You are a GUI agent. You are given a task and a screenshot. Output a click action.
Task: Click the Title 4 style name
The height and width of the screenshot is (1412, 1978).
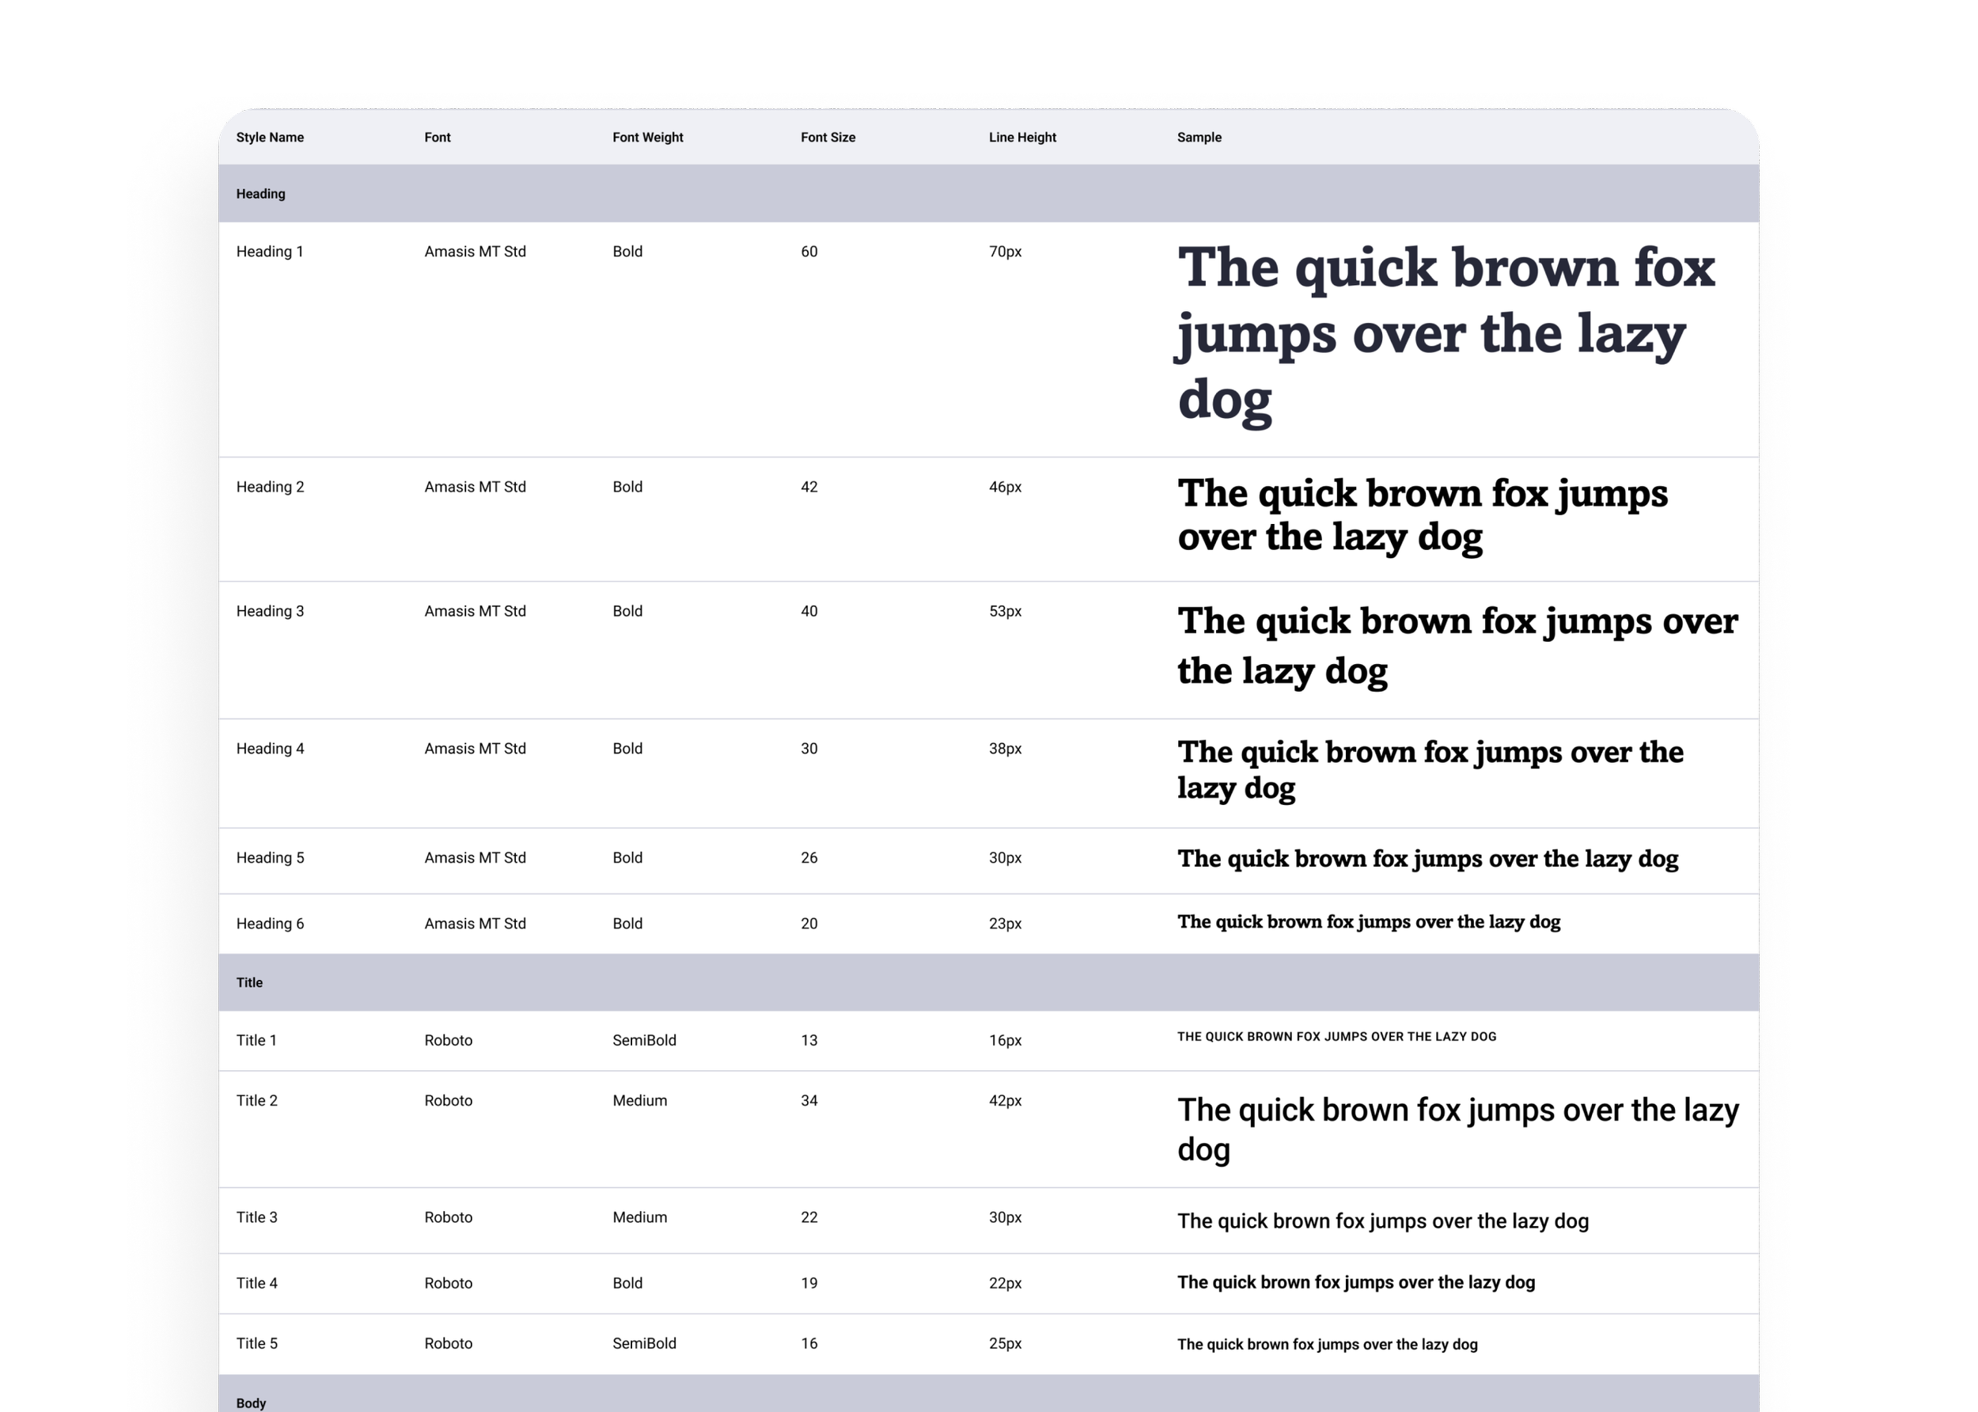[256, 1283]
